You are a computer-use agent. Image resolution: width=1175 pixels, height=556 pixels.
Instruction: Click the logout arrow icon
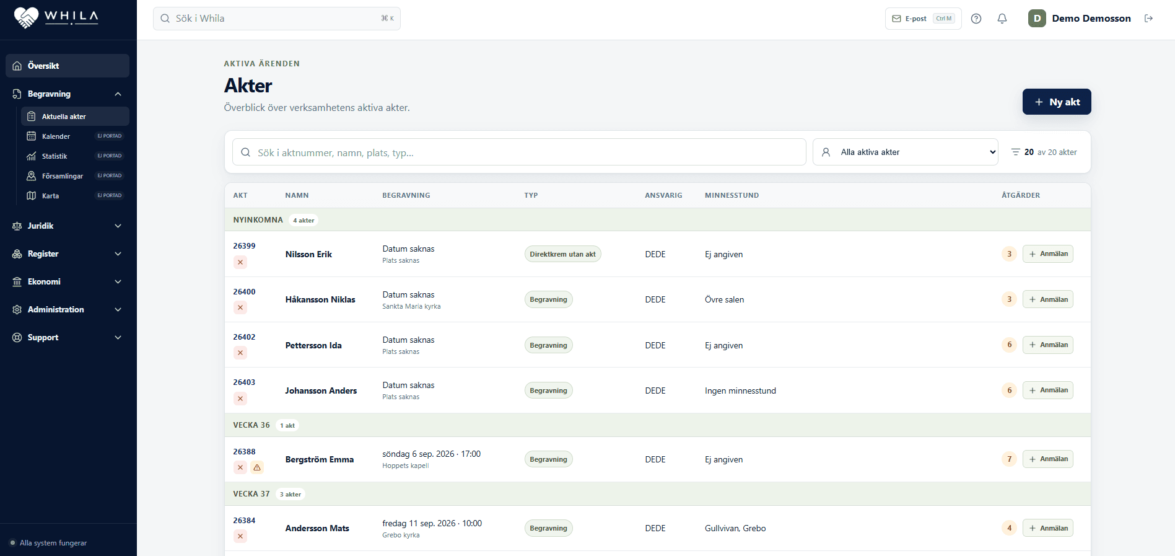coord(1148,19)
